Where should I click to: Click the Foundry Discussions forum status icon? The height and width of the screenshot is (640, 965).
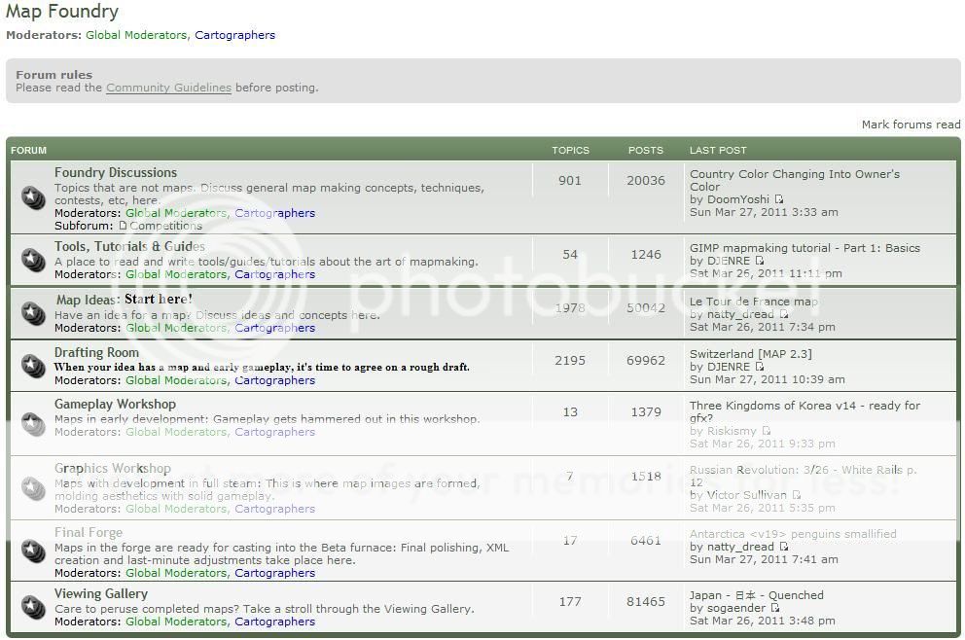33,198
